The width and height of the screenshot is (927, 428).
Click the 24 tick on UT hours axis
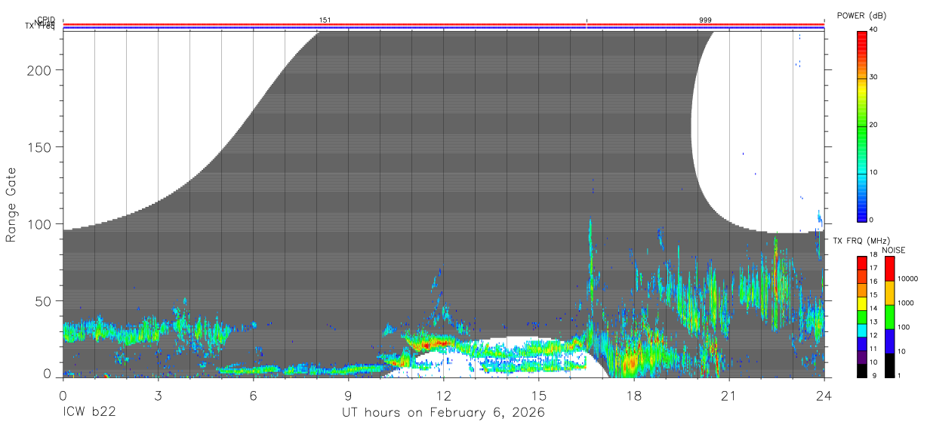824,395
